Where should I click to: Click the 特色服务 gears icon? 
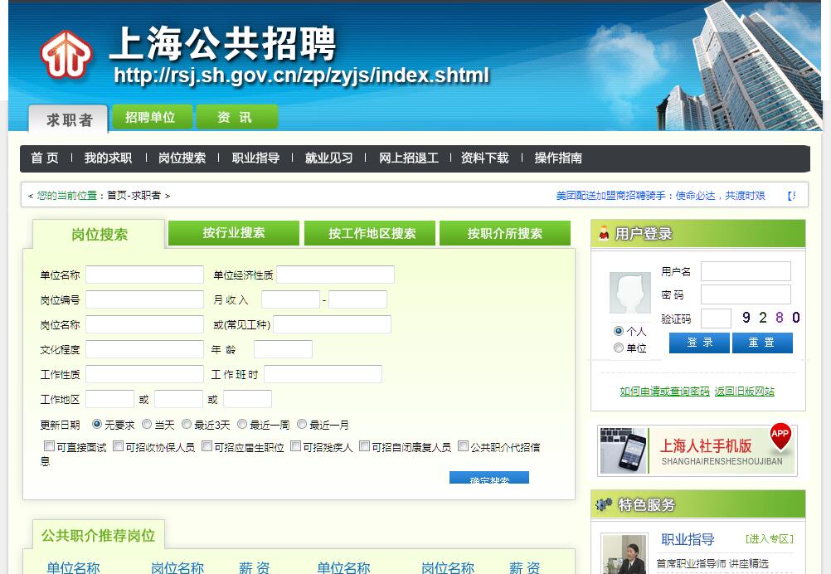pos(604,504)
